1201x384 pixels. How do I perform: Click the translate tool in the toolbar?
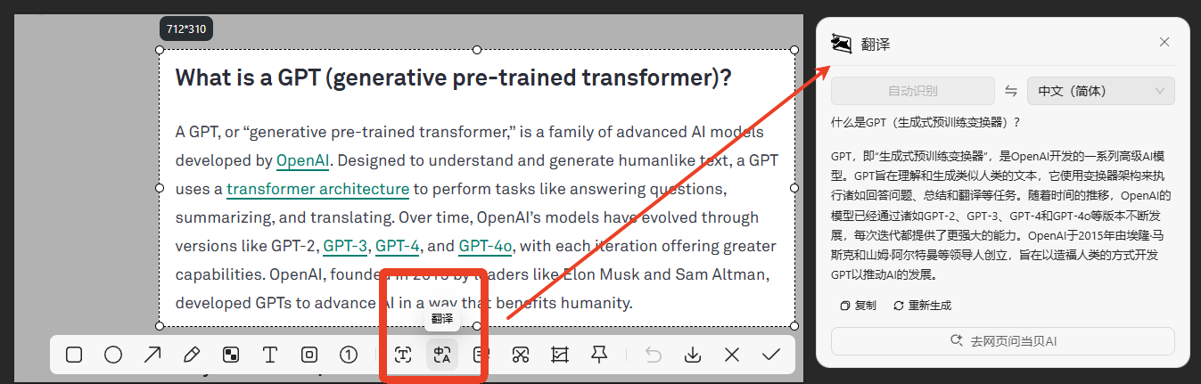[x=442, y=355]
